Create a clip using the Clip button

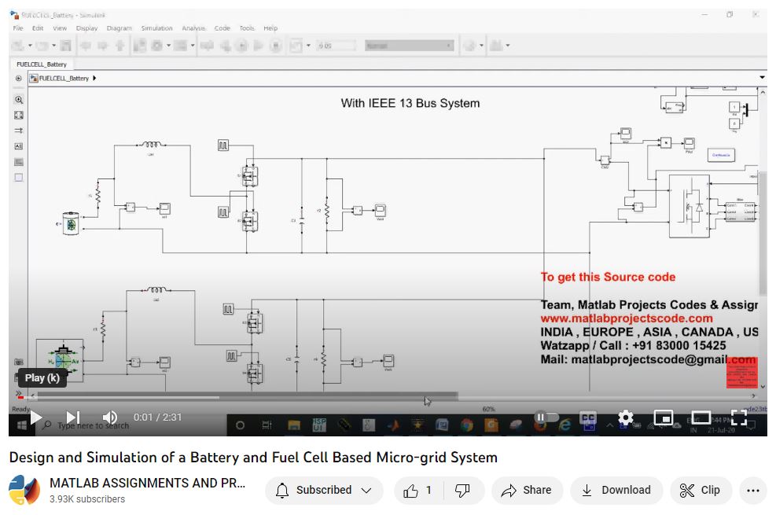coord(700,491)
